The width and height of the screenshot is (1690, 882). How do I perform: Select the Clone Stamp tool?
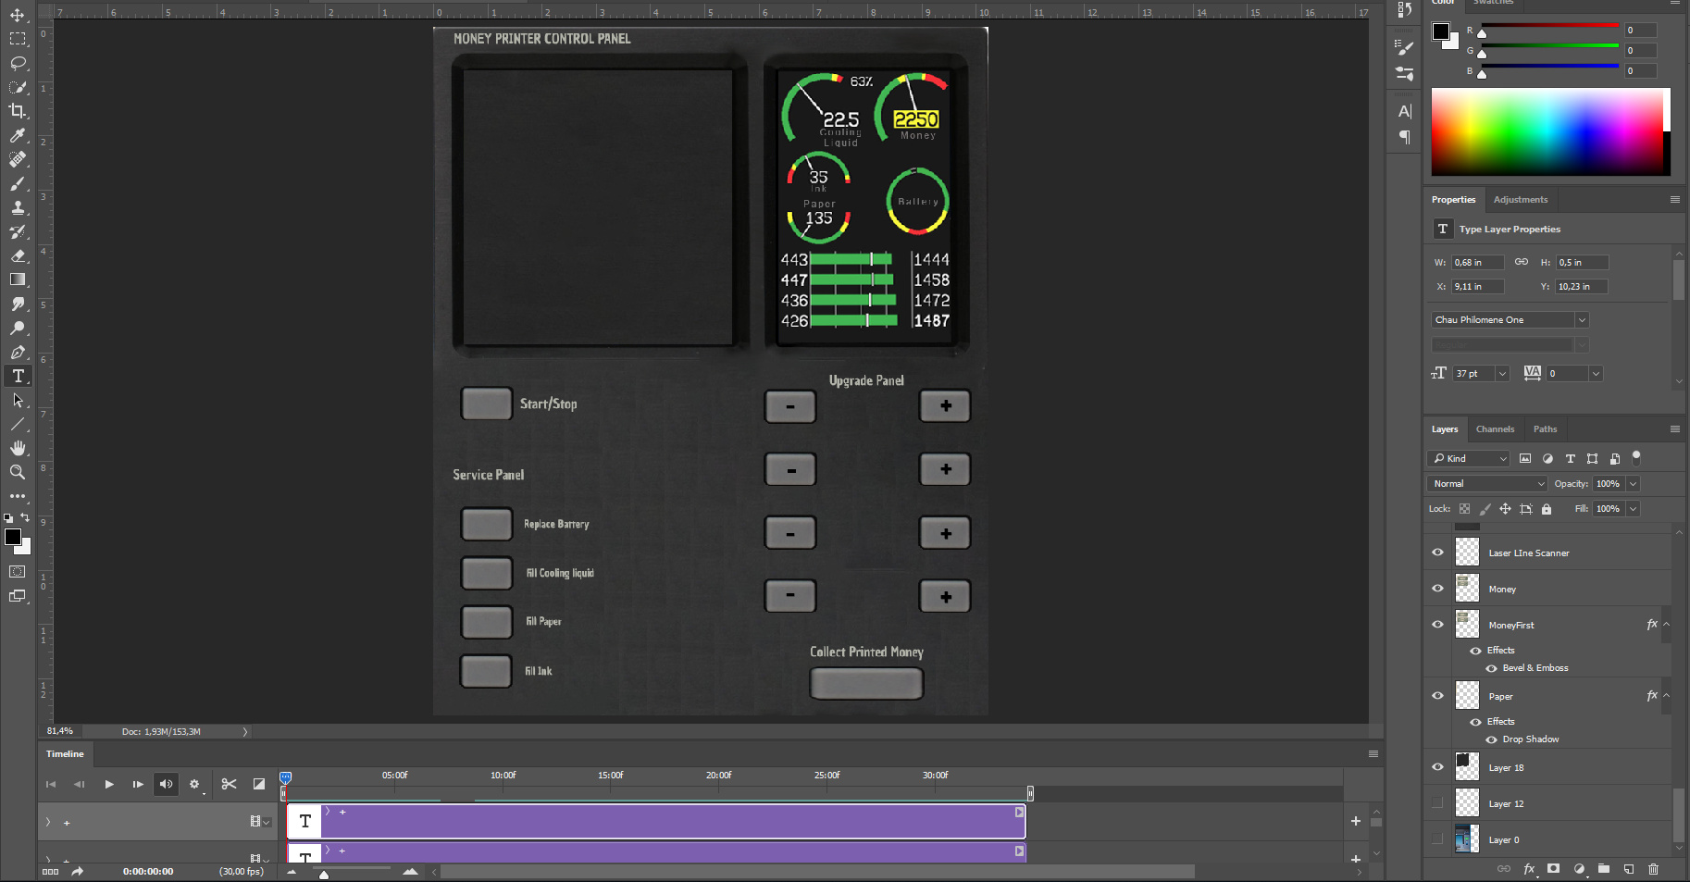click(18, 207)
